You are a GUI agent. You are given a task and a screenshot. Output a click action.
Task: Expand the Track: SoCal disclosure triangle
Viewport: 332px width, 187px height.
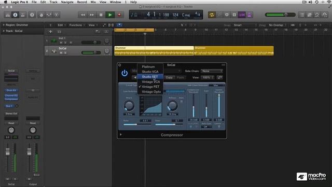[x=4, y=31]
